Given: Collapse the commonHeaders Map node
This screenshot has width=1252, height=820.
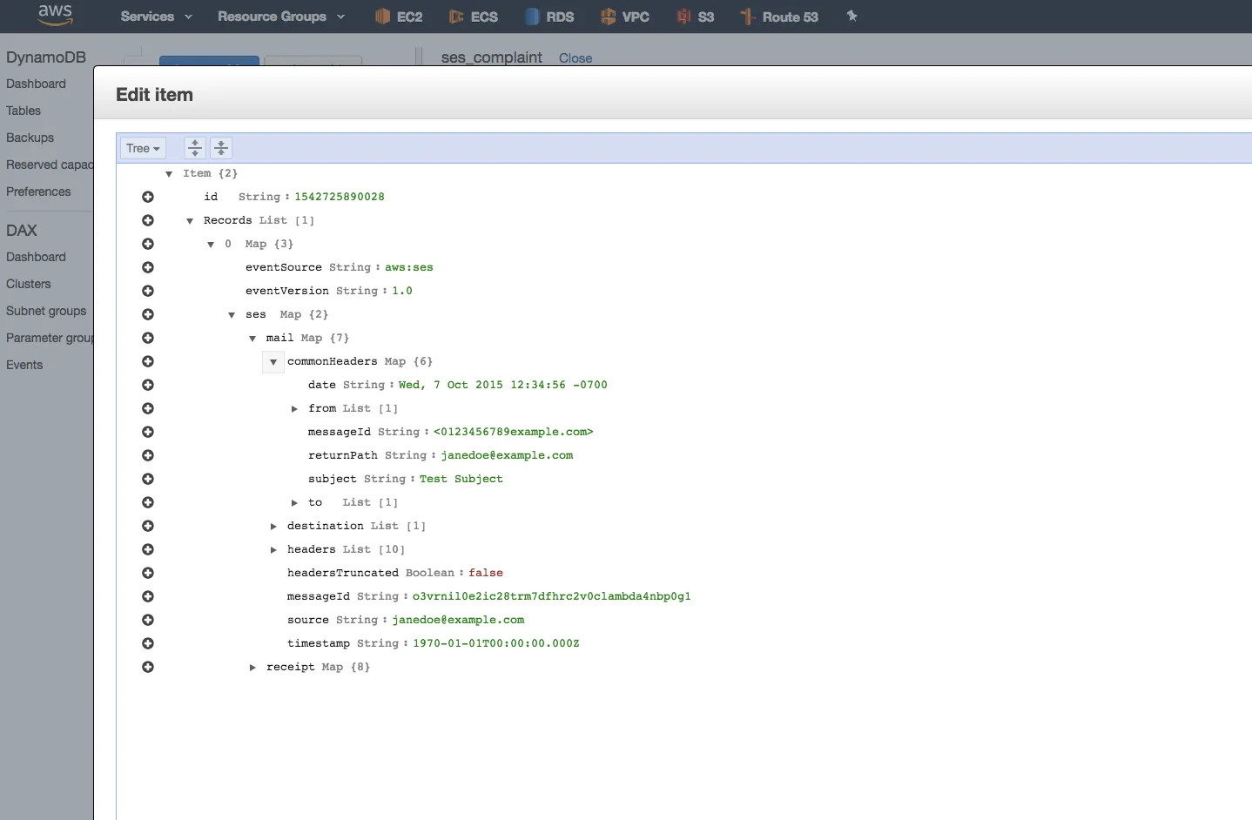Looking at the screenshot, I should coord(273,362).
